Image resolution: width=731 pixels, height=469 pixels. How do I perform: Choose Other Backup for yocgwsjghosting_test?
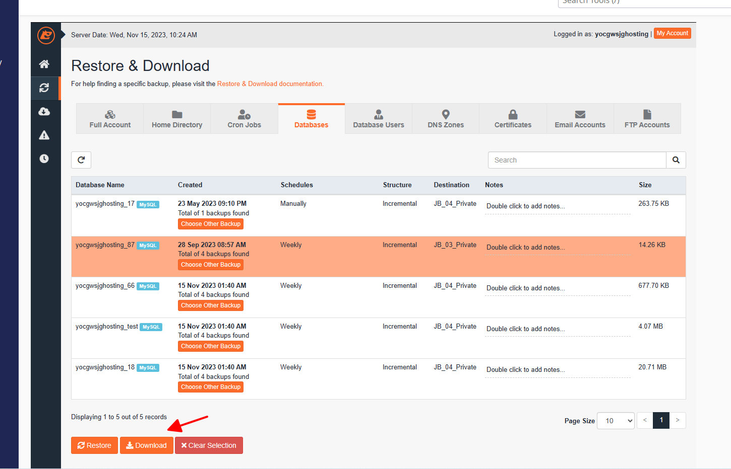click(x=211, y=346)
